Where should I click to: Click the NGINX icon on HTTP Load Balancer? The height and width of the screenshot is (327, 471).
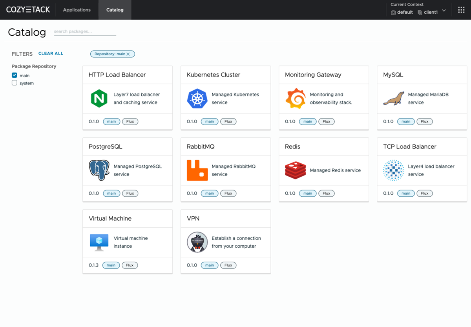tap(99, 99)
